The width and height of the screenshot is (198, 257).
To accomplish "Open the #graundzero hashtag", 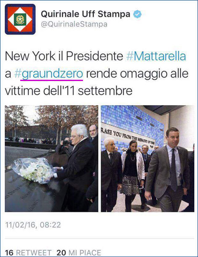I will (48, 74).
